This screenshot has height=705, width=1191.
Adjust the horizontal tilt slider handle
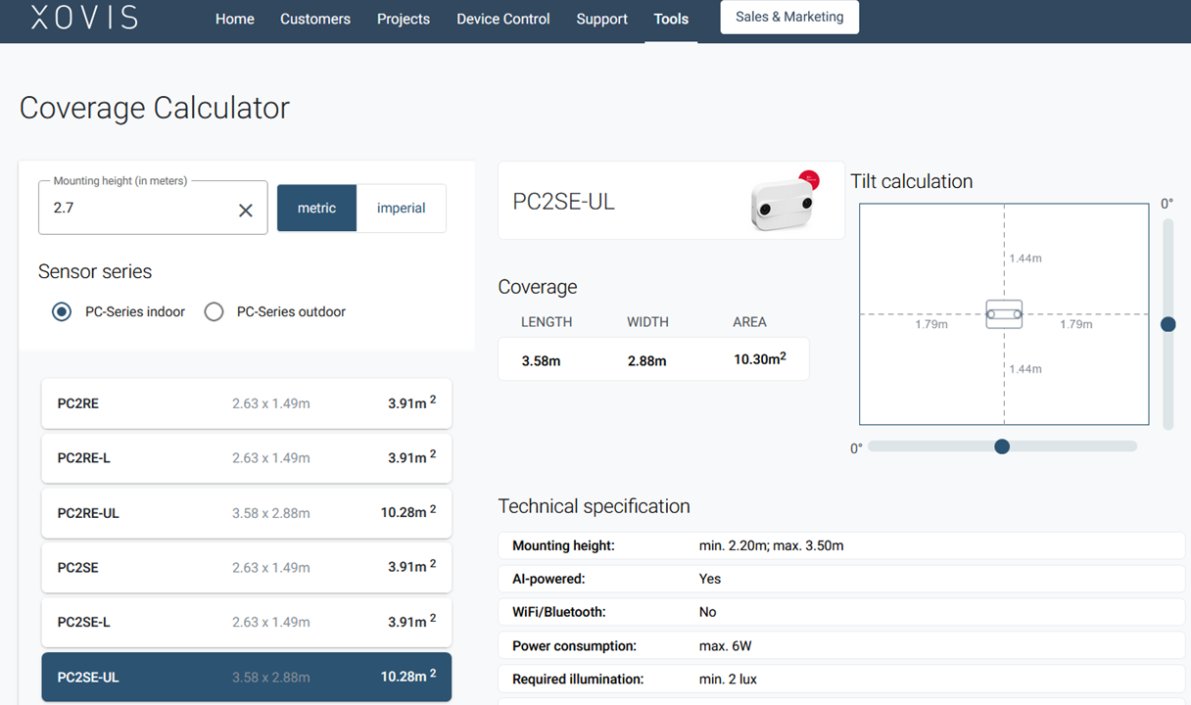tap(1002, 446)
